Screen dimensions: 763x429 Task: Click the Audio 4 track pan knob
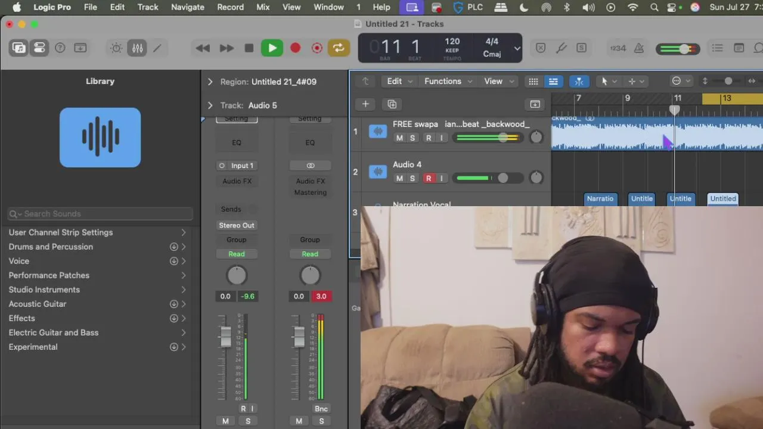pyautogui.click(x=536, y=178)
